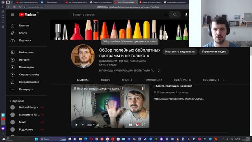This screenshot has width=252, height=142.
Task: Open video title link Я блогер
Action: [x=173, y=86]
